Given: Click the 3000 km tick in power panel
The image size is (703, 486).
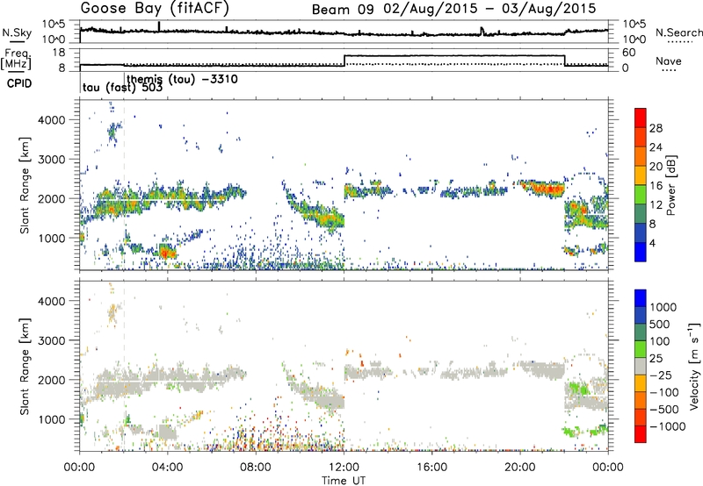Looking at the screenshot, I should click(51, 160).
